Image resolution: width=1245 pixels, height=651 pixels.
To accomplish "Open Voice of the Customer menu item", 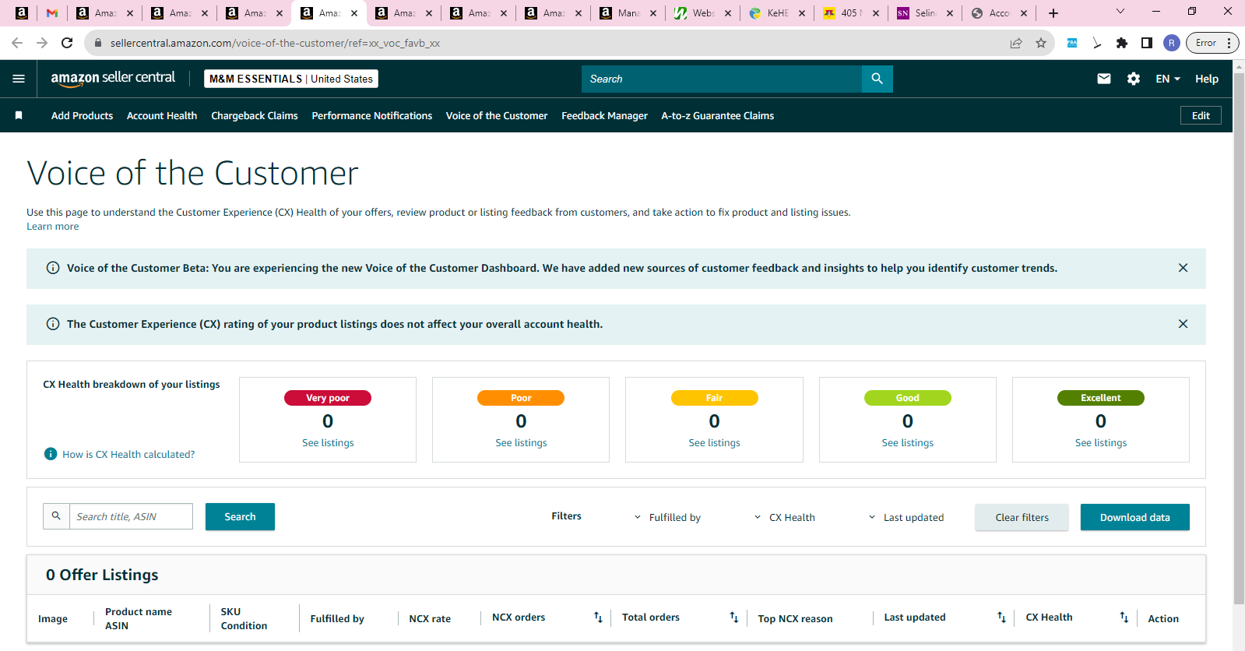I will click(x=497, y=115).
